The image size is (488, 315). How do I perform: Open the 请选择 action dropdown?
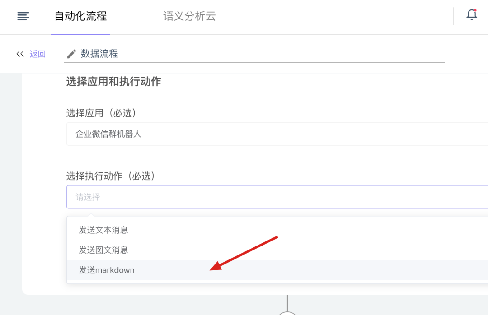pos(277,197)
